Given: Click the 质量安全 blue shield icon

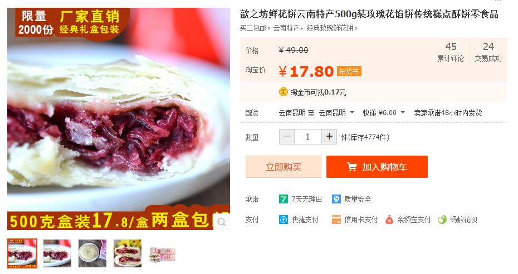Looking at the screenshot, I should point(336,199).
